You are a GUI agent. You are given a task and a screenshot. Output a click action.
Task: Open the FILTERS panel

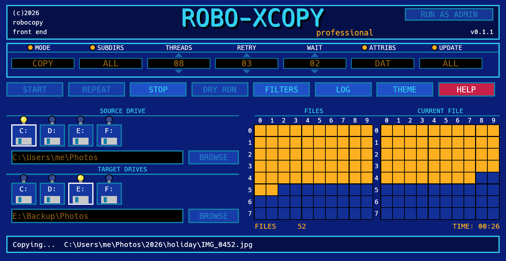tap(281, 89)
